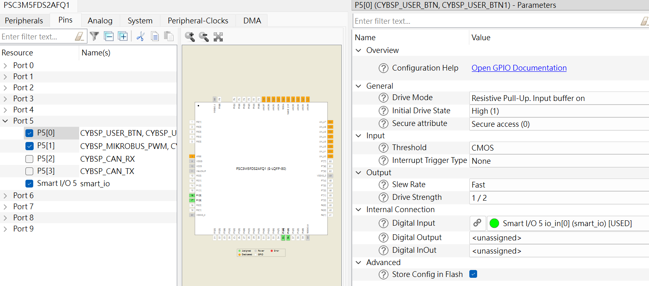Click the cut scissors icon
Image resolution: width=649 pixels, height=286 pixels.
coord(140,37)
